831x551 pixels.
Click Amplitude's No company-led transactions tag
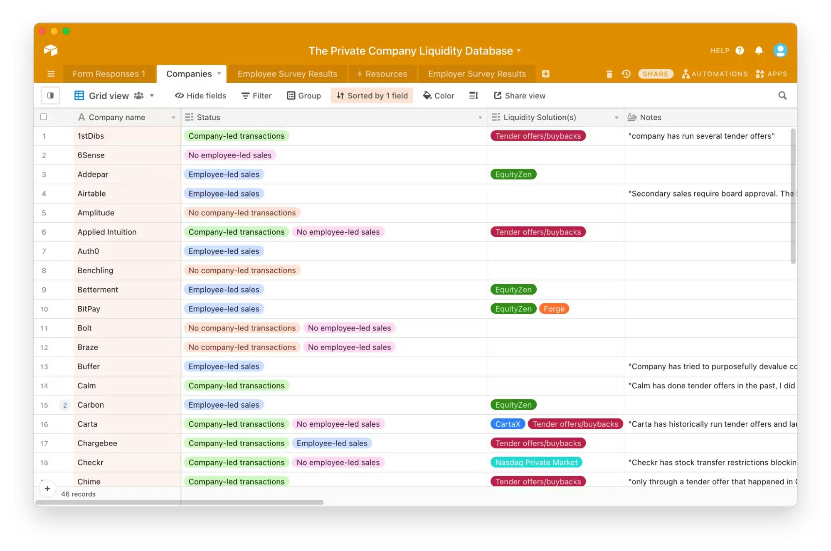click(242, 213)
